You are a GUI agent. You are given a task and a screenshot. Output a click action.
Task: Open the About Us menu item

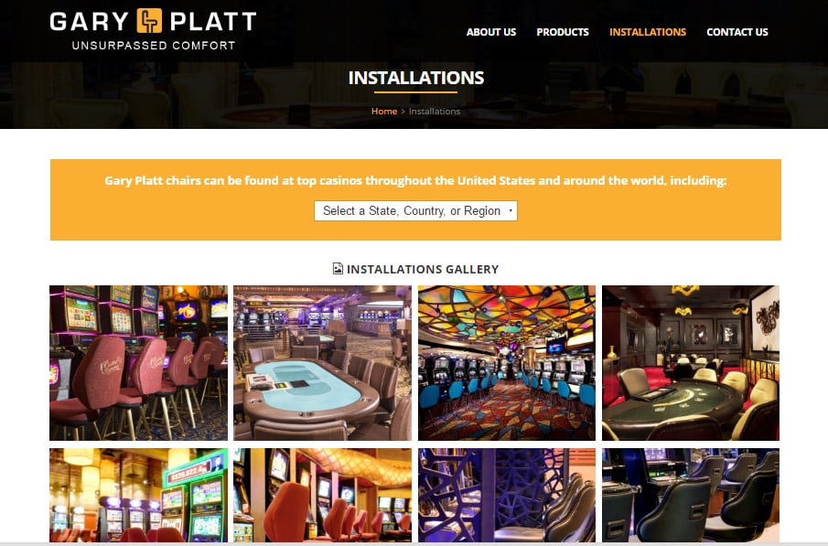coord(491,32)
